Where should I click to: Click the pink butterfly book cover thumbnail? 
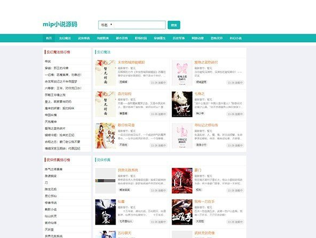(182, 73)
